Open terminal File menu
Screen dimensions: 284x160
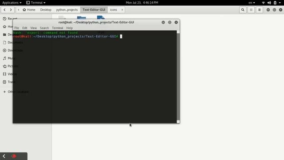pyautogui.click(x=17, y=28)
